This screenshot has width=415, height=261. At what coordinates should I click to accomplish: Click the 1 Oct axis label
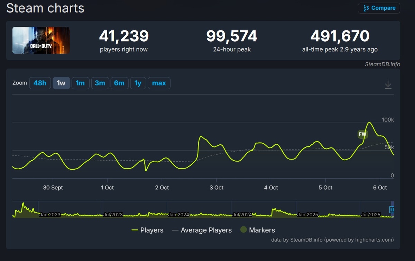(107, 188)
